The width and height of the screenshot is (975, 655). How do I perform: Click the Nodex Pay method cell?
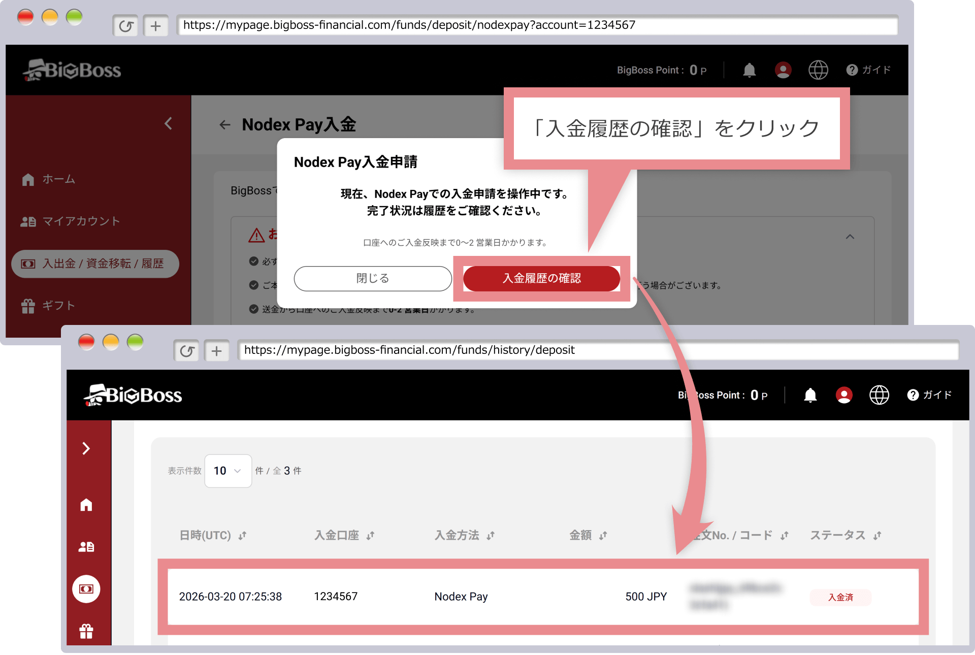pos(461,597)
